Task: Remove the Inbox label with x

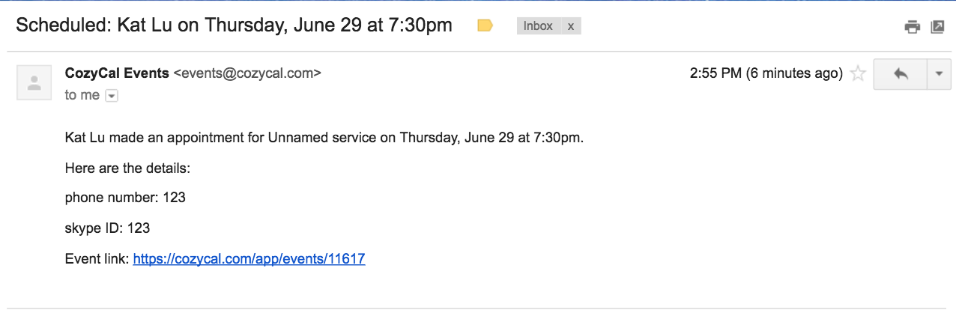Action: (571, 26)
